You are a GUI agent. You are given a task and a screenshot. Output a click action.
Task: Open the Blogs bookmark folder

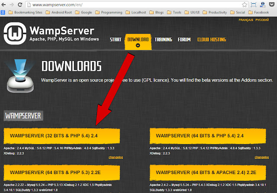click(156, 13)
